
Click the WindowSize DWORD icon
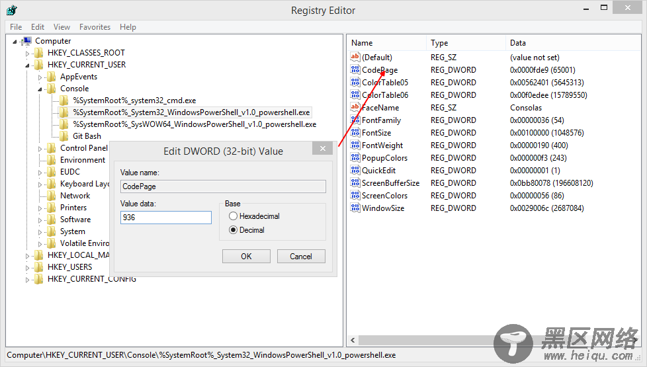(x=355, y=208)
